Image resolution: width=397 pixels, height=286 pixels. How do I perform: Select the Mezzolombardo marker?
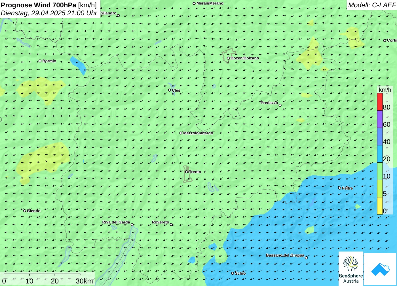pyautogui.click(x=181, y=133)
